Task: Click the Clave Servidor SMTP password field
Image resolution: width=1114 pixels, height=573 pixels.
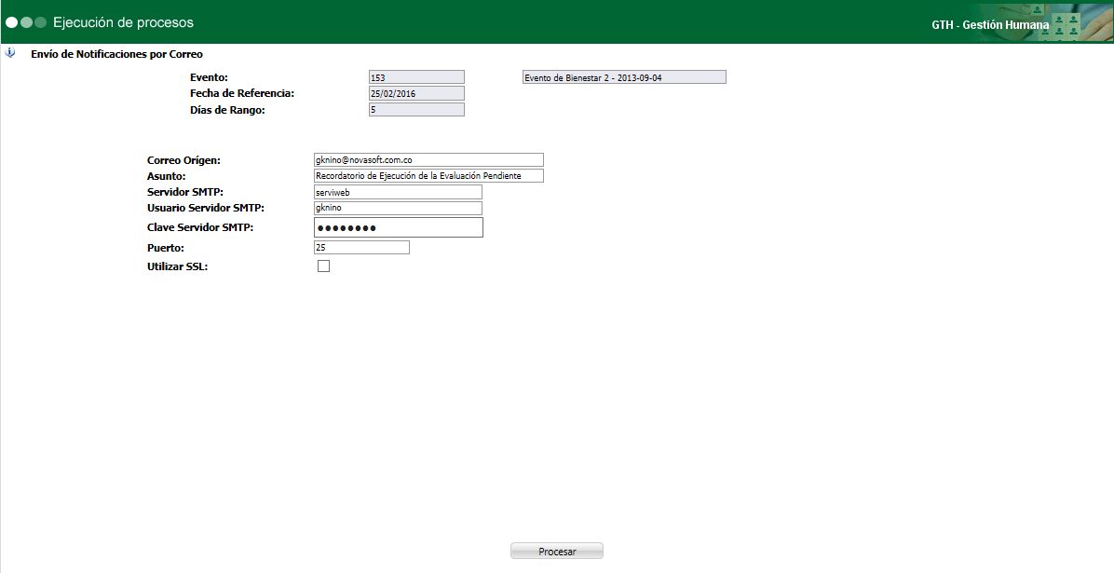Action: pyautogui.click(x=398, y=227)
